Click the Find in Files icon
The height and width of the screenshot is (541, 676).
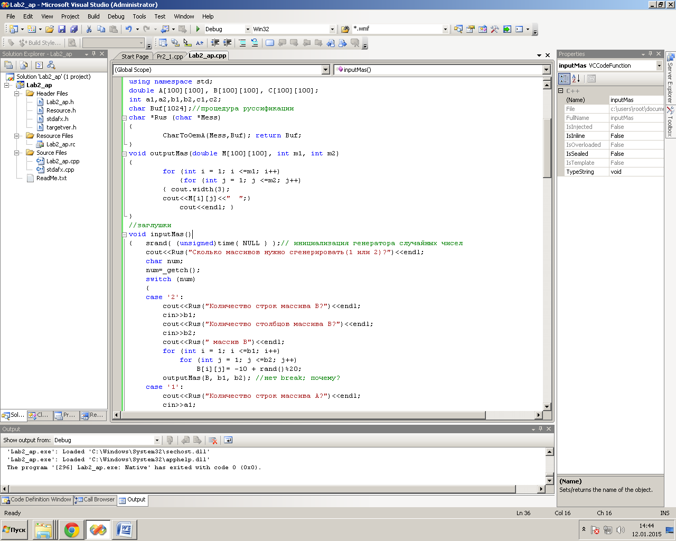[345, 29]
